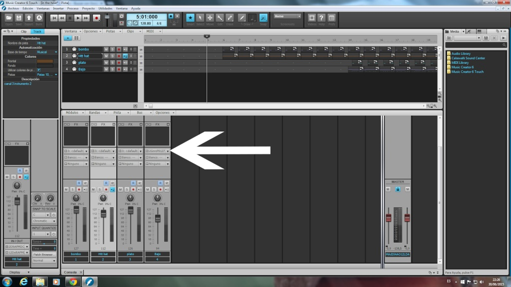Rewind to the start of the project
The height and width of the screenshot is (287, 511).
pos(54,18)
